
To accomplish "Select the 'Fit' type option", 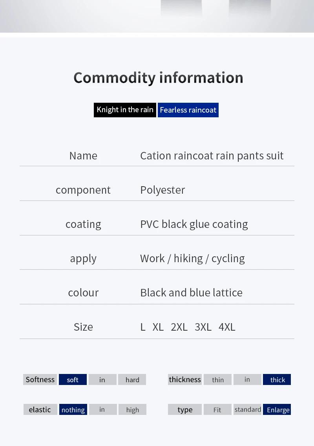I will 217,409.
